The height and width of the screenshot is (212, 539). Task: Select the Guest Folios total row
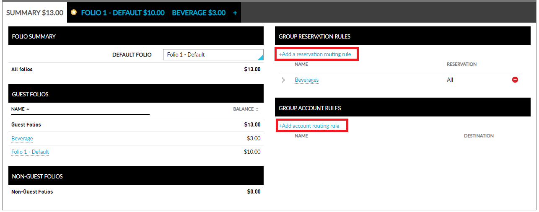point(26,124)
